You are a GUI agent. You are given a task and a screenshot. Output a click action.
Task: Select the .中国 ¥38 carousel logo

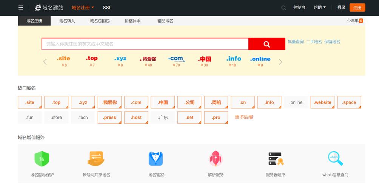(x=205, y=59)
